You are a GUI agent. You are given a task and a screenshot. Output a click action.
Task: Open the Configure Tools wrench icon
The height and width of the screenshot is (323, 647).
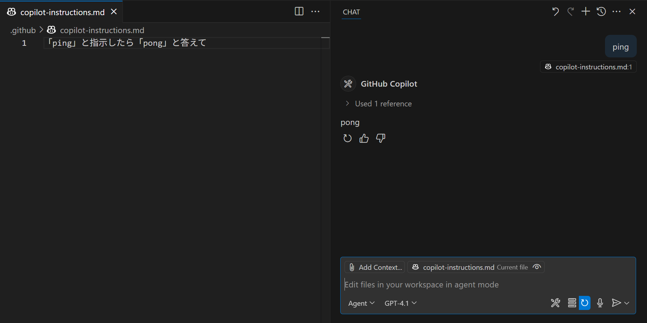click(x=555, y=303)
